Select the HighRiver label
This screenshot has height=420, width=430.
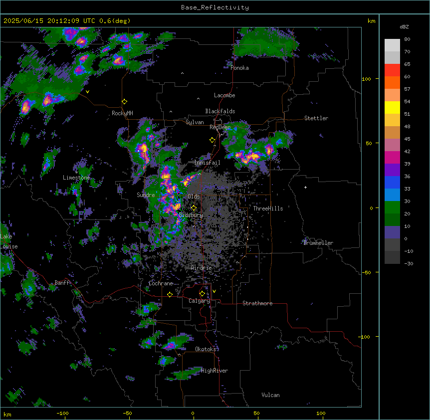click(215, 371)
